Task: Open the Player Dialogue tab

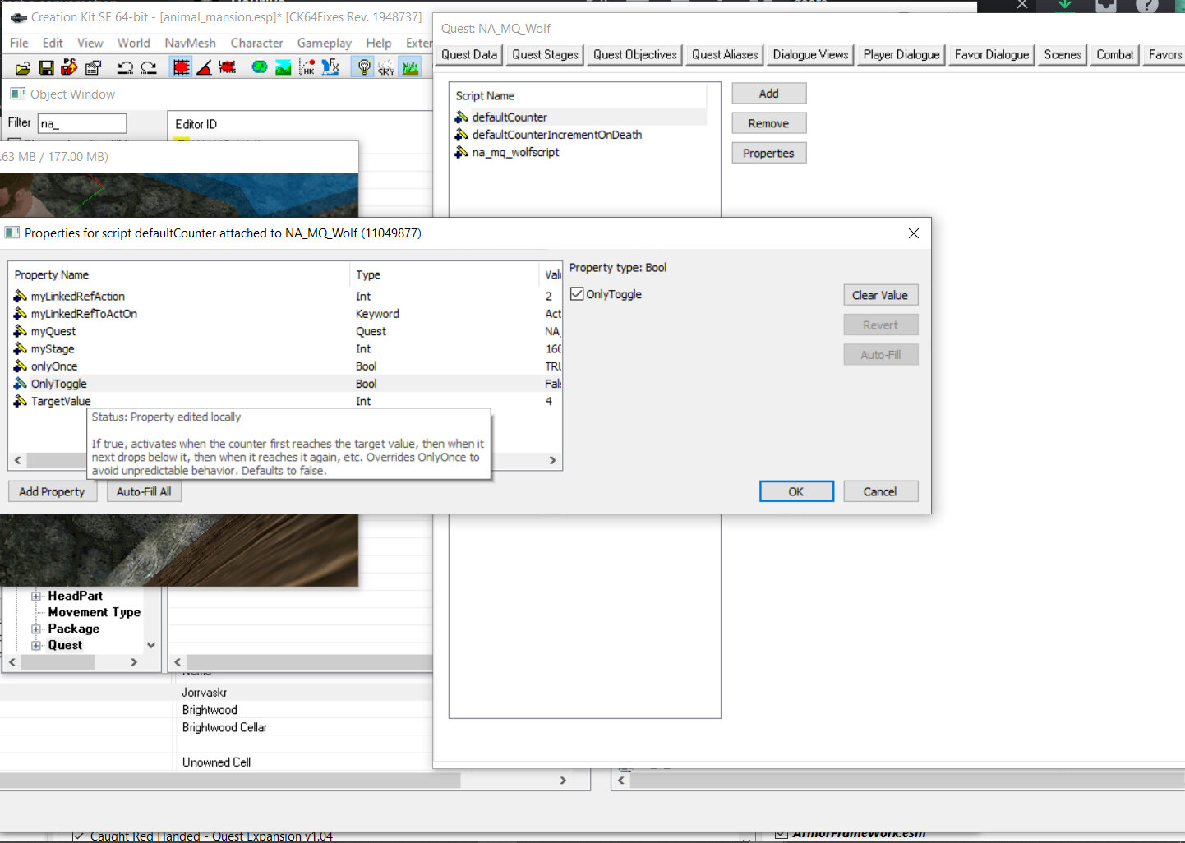Action: (901, 54)
